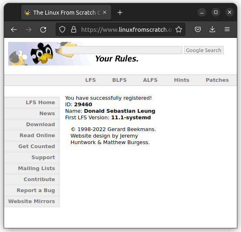The image size is (241, 232).
Task: Select the Linux From Scratch tab
Action: coord(66,12)
